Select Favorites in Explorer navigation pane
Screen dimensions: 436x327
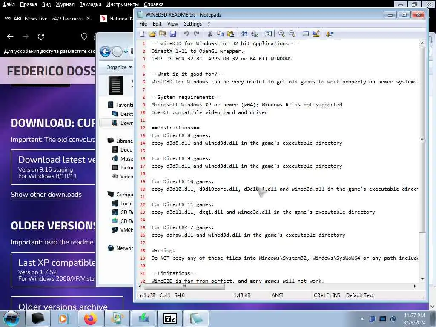(x=120, y=105)
